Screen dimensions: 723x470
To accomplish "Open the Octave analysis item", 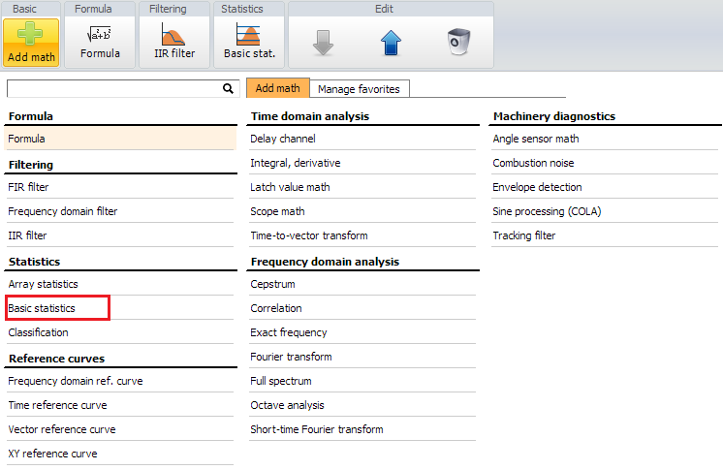I will pyautogui.click(x=287, y=405).
